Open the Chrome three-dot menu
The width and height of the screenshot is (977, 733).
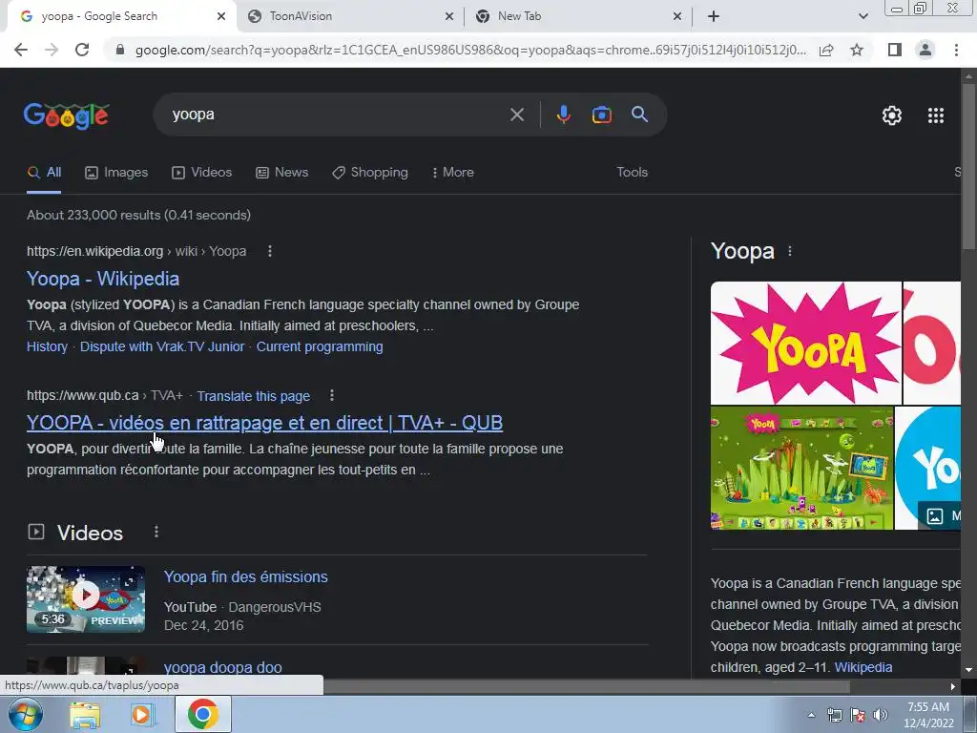(956, 50)
